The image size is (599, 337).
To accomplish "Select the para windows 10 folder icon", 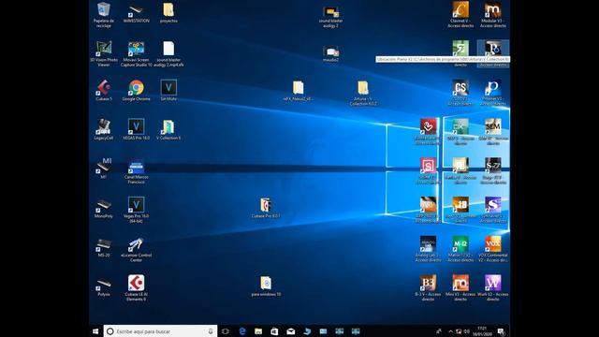I will click(266, 286).
